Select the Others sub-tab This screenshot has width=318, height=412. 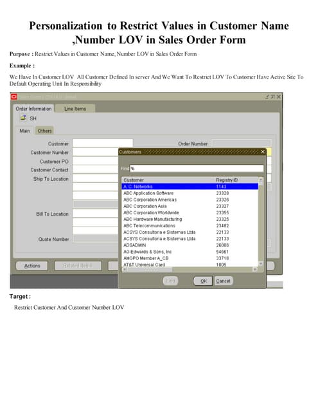point(44,131)
